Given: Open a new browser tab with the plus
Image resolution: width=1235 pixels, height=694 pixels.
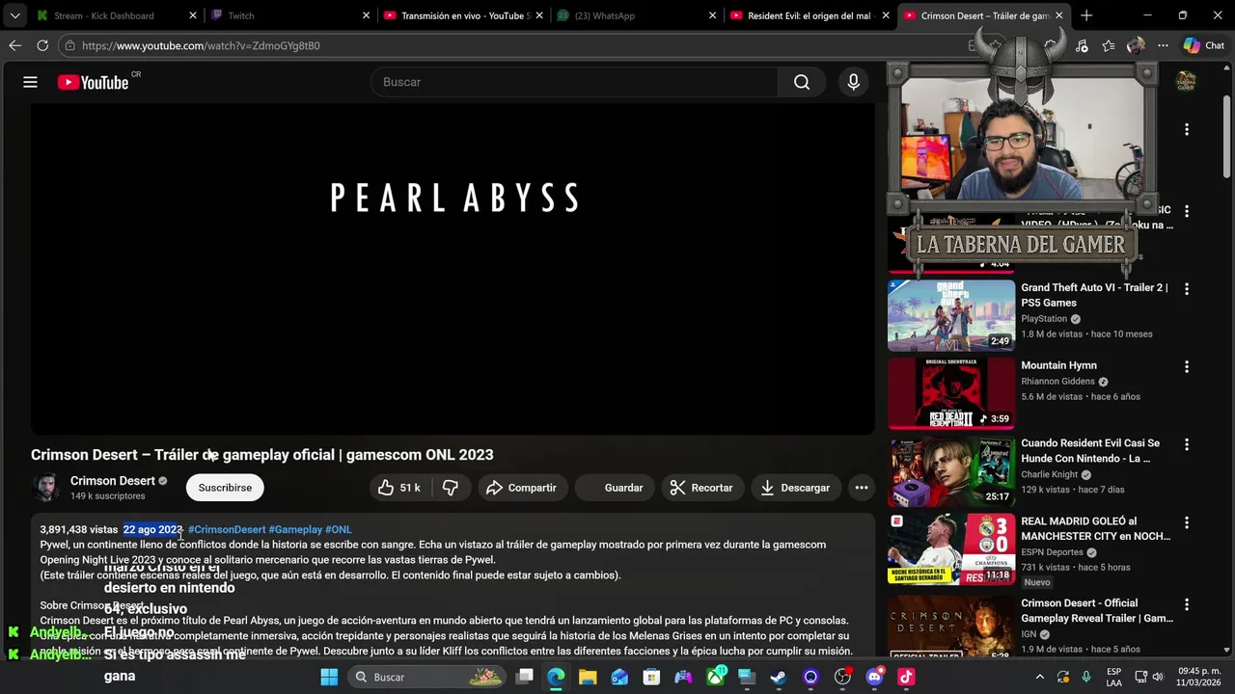Looking at the screenshot, I should point(1086,15).
